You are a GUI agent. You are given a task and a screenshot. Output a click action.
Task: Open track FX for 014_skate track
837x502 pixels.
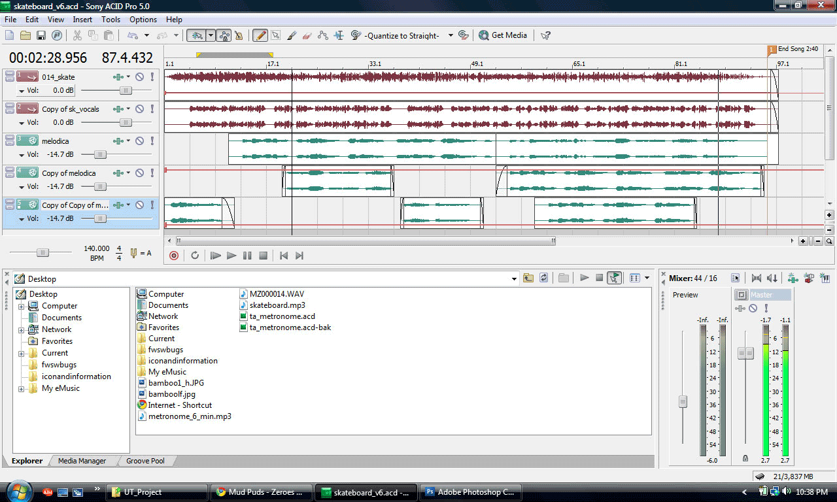tap(118, 76)
